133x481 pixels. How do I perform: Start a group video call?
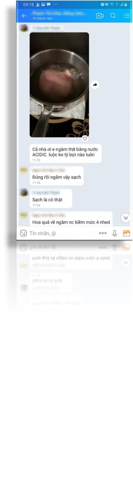(x=100, y=16)
